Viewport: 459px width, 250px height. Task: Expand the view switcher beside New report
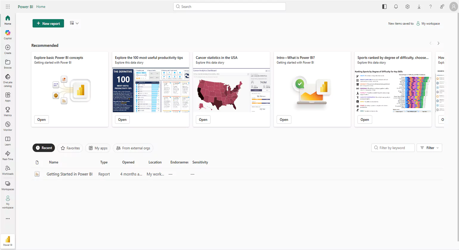click(x=74, y=23)
